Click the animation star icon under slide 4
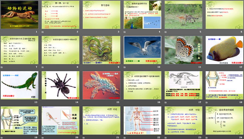 tap(125, 32)
